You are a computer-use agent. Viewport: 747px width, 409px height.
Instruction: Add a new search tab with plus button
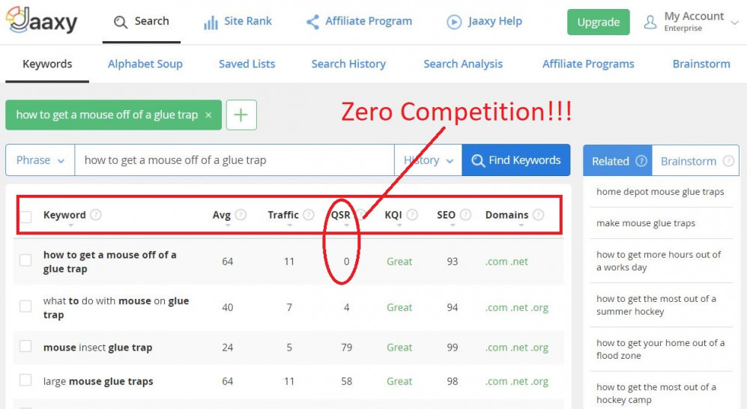pos(241,115)
